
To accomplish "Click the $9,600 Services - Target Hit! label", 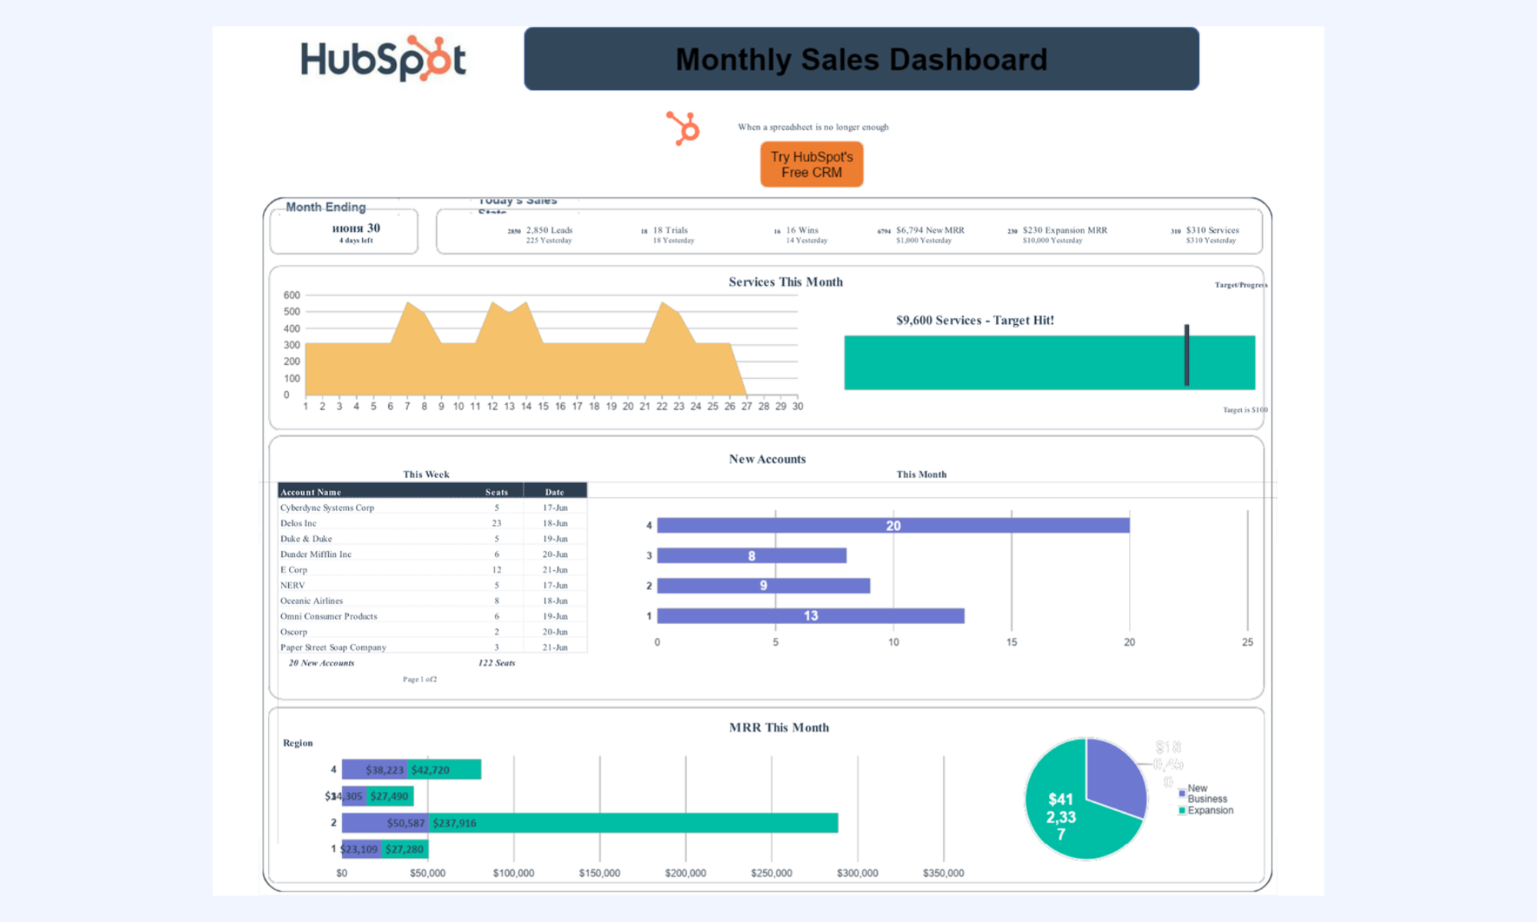I will click(974, 320).
